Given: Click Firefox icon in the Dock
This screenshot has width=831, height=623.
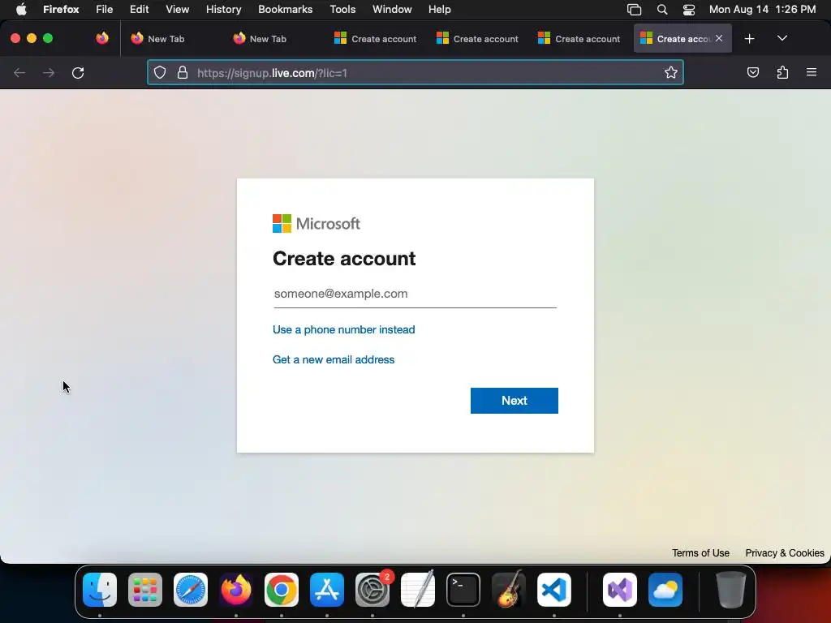Looking at the screenshot, I should tap(236, 590).
